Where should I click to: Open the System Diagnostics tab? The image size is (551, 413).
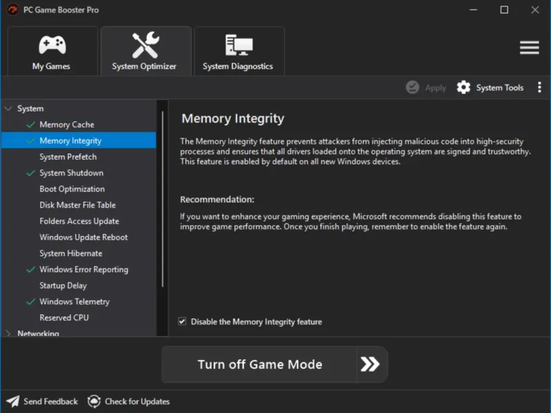point(239,51)
